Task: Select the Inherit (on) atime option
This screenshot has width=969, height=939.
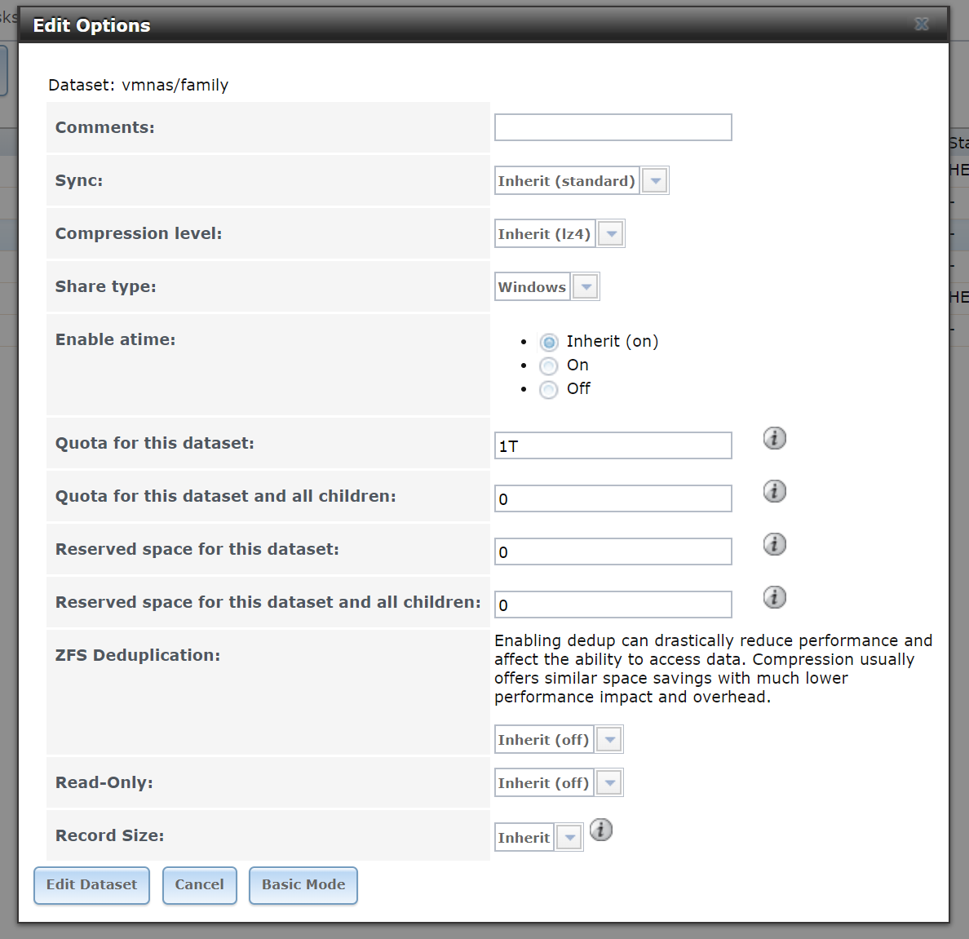Action: [x=549, y=342]
